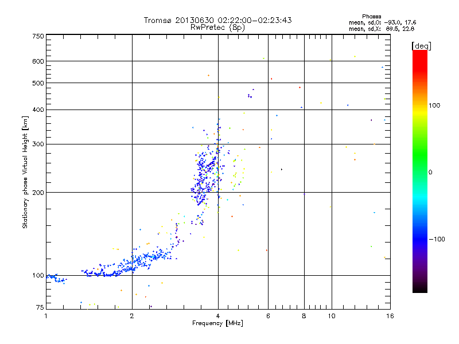Viewport: 459px width, 344px height.
Task: Click x-axis tick label '10'
Action: (x=332, y=316)
